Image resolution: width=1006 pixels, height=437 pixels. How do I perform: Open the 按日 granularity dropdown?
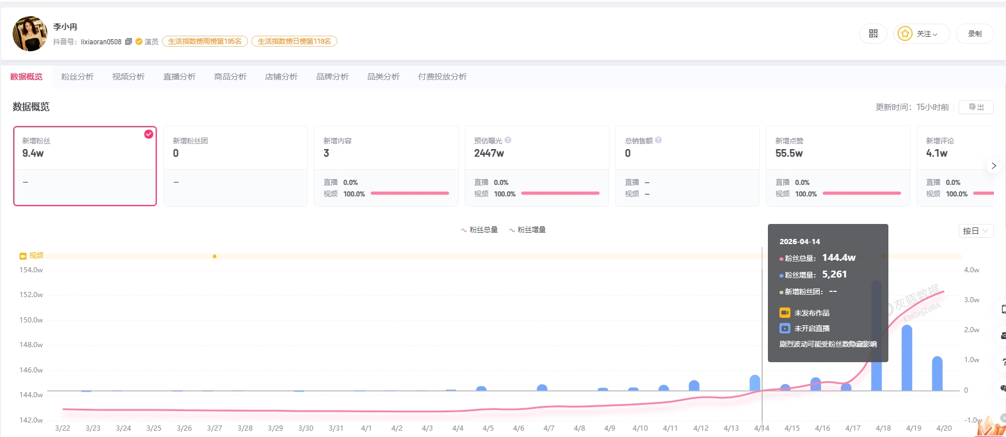pyautogui.click(x=975, y=231)
